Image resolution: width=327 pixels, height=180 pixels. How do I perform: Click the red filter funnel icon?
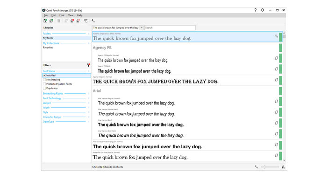(x=88, y=65)
